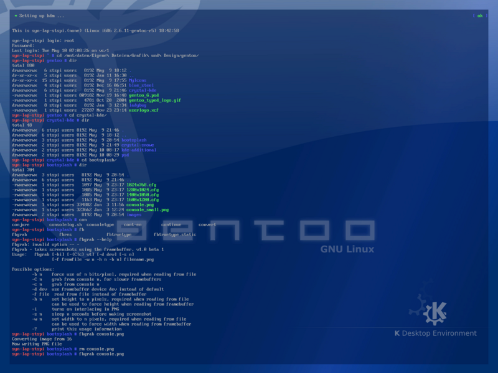498x373 pixels.
Task: Click the "-w n" set width option
Action: pyautogui.click(x=108, y=319)
